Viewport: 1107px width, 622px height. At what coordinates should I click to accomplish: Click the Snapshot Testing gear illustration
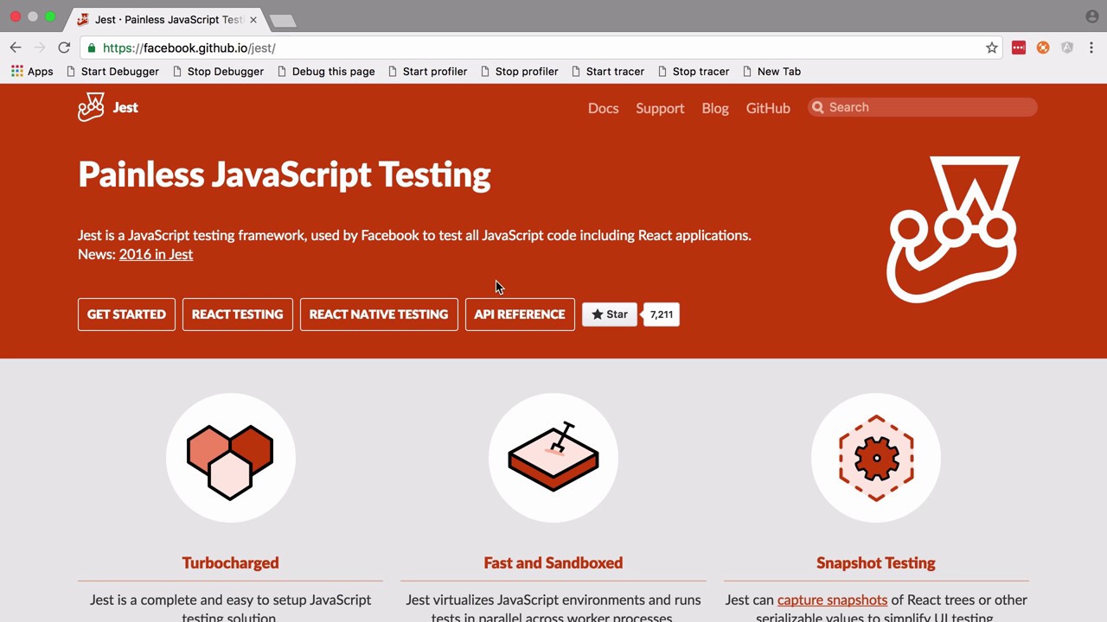876,458
